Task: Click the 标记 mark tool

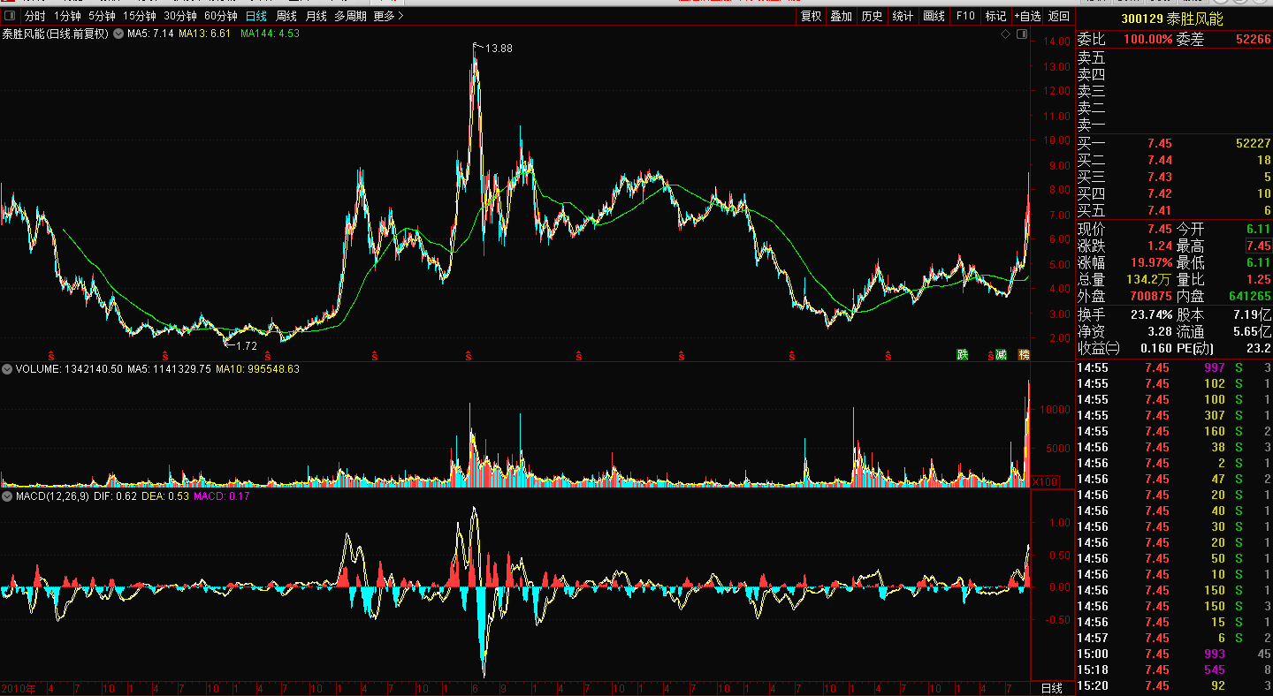Action: 995,16
